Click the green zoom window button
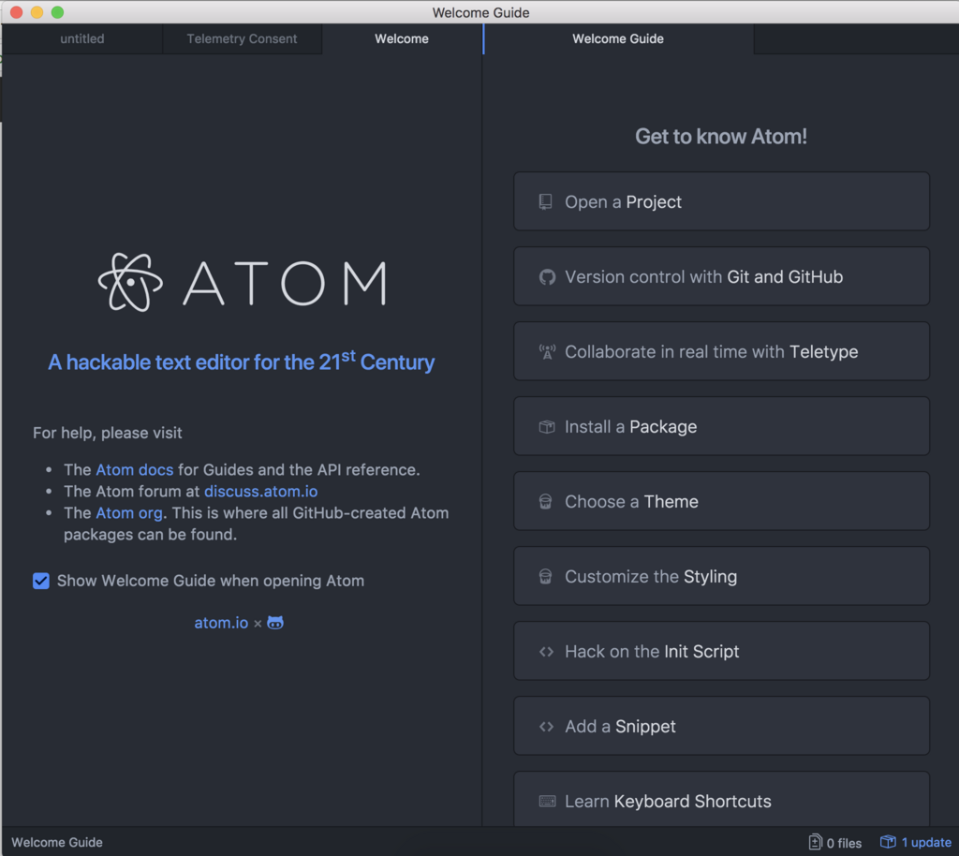Image resolution: width=959 pixels, height=856 pixels. [x=57, y=12]
